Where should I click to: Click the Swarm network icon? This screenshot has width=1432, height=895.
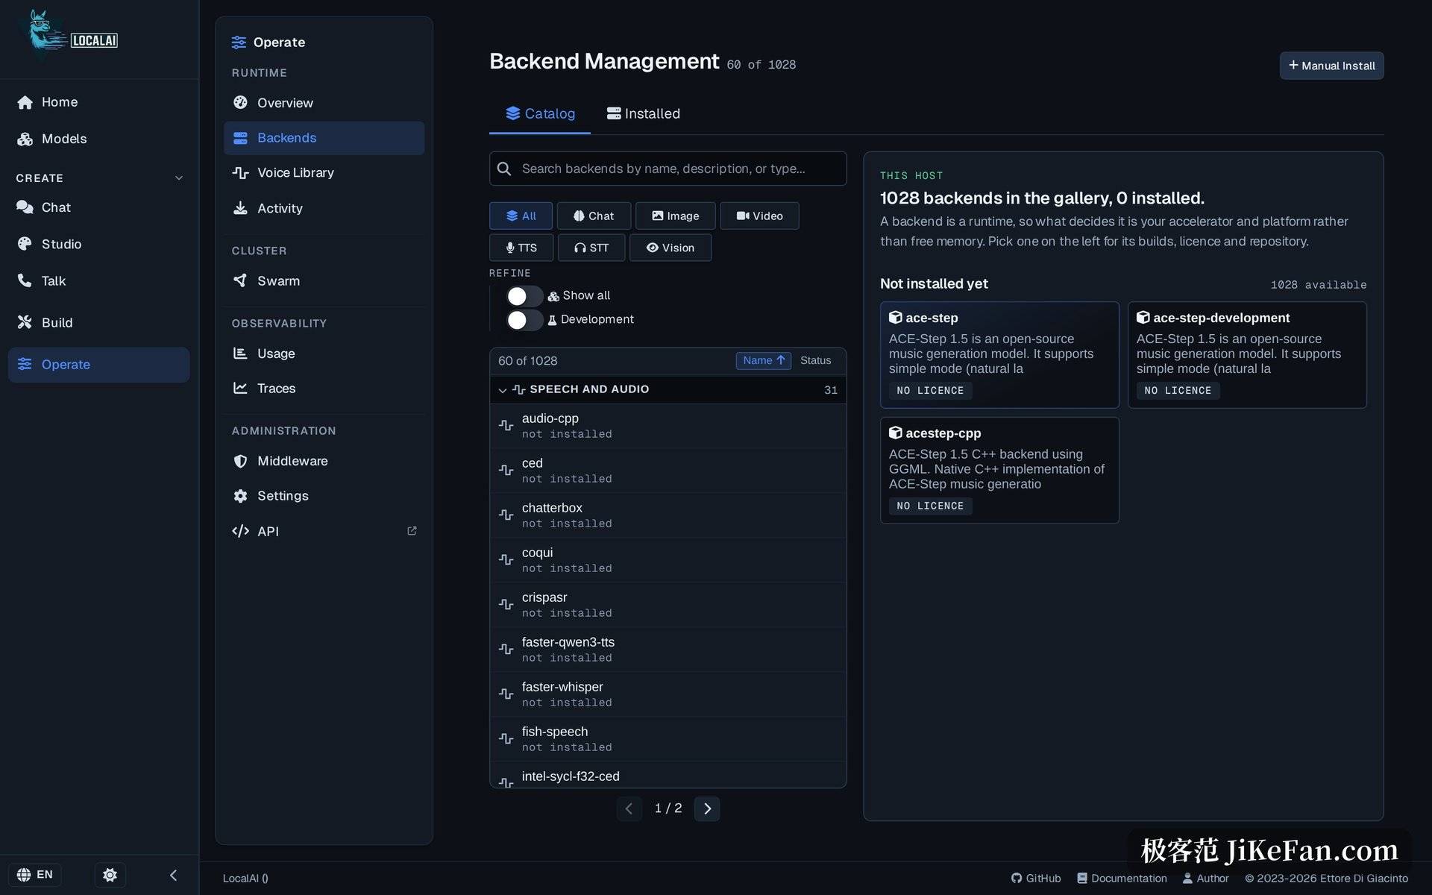coord(240,280)
